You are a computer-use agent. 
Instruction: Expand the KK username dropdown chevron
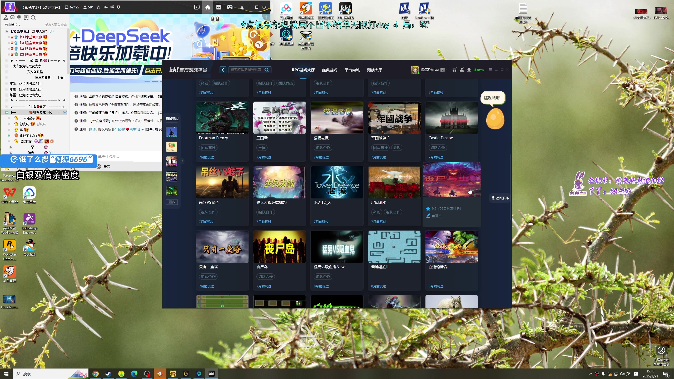[447, 70]
